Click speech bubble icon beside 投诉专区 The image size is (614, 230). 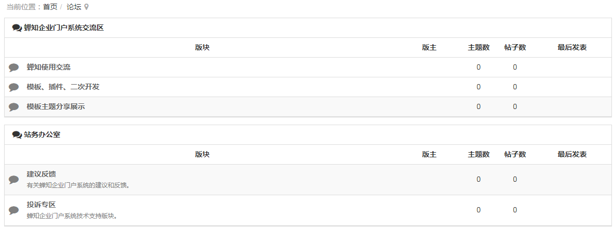click(14, 210)
